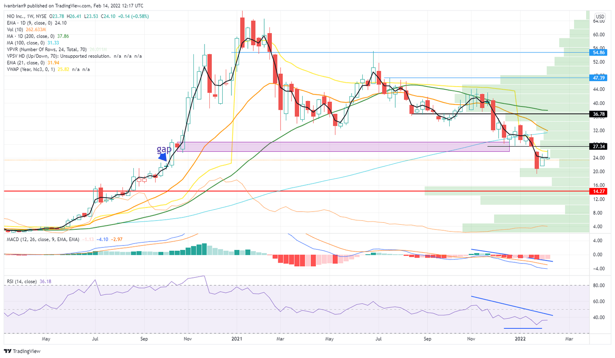Screen dimensions: 615x358
Task: Click the "gap" text annotation
Action: (x=164, y=149)
